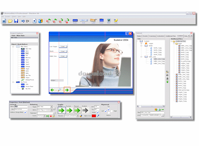Open a sound file via the folder icon

pos(54,116)
